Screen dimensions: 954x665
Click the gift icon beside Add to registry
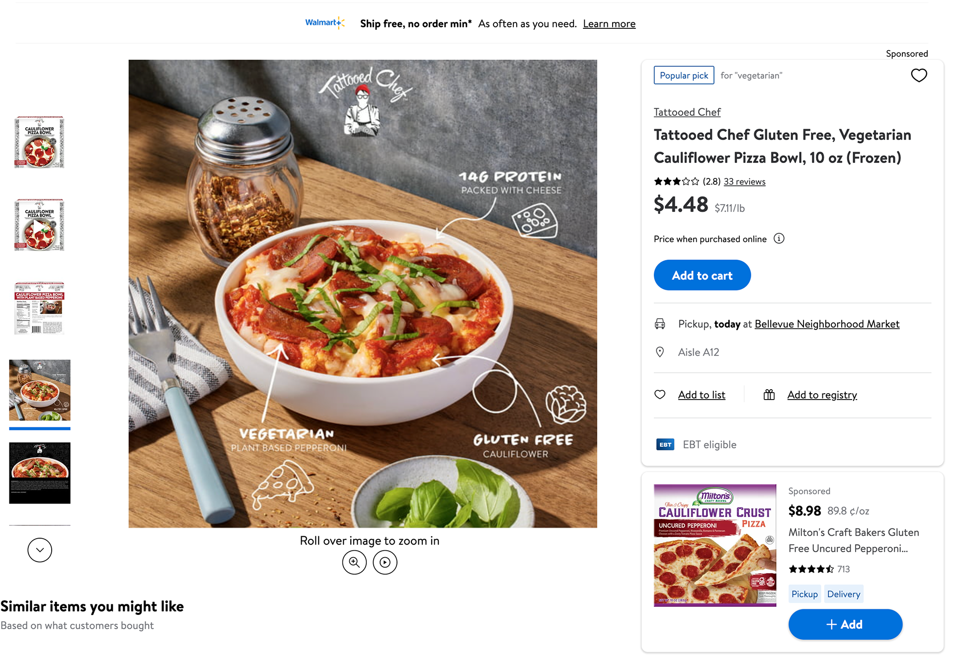(769, 395)
